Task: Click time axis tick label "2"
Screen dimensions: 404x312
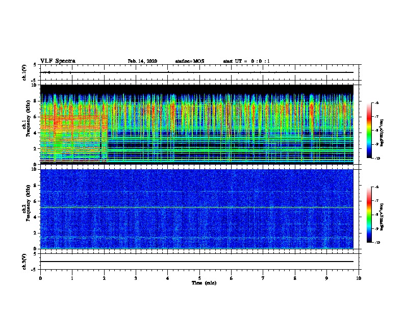Action: point(104,278)
